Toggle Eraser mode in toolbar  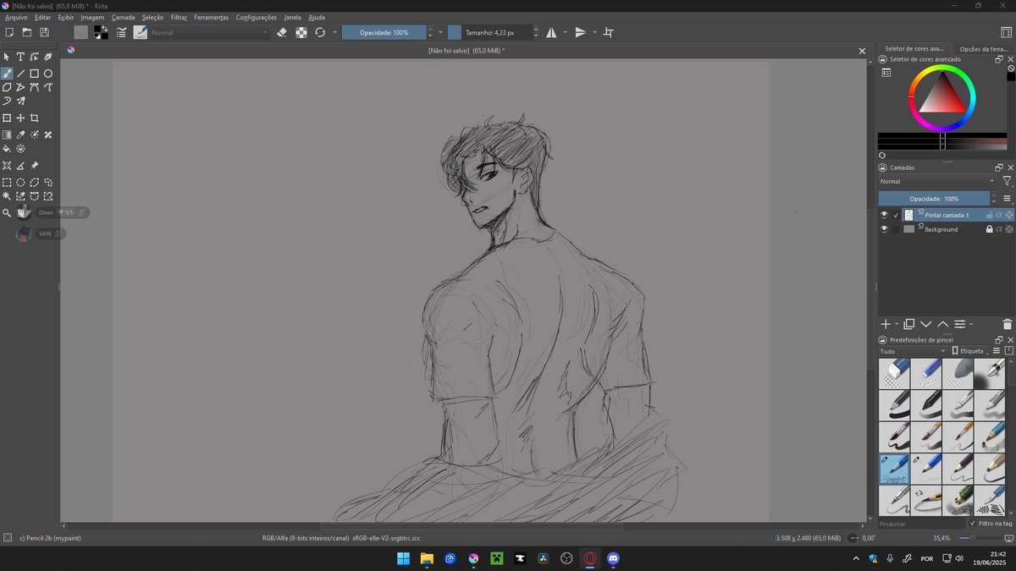[282, 32]
